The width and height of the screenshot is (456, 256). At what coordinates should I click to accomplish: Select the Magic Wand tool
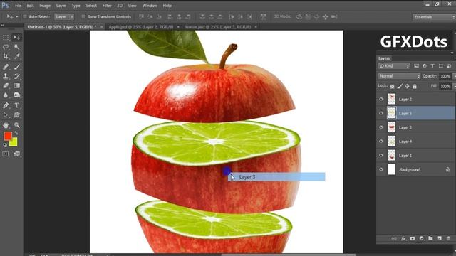pyautogui.click(x=17, y=47)
